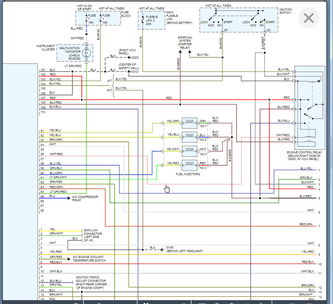Click the Engine Control Relay label
The height and width of the screenshot is (304, 333).
(304, 156)
